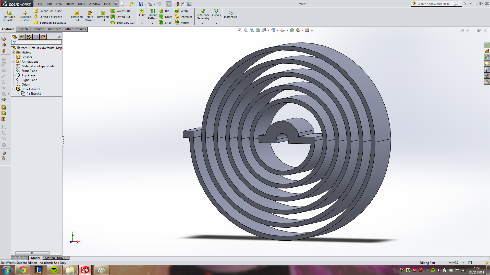The height and width of the screenshot is (275, 490).
Task: Open the File menu
Action: coord(40,4)
